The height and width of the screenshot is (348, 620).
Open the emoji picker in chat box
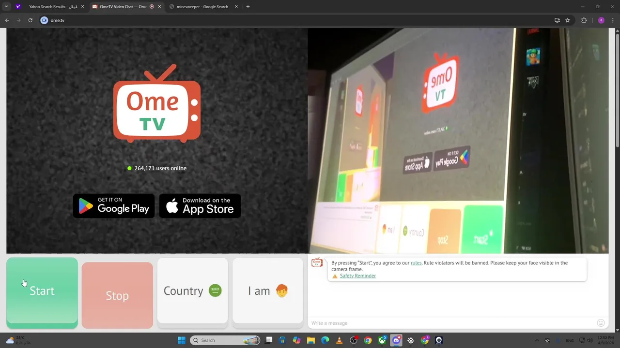click(x=601, y=323)
